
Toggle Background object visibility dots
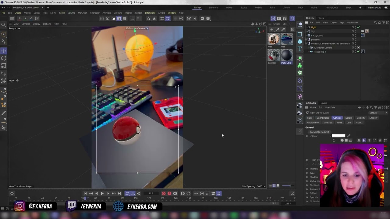click(356, 35)
